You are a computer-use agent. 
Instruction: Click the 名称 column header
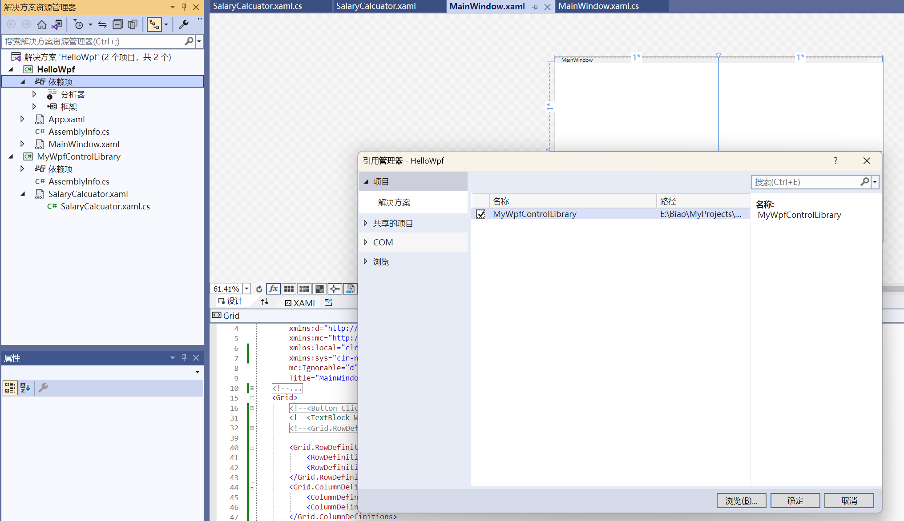point(573,201)
